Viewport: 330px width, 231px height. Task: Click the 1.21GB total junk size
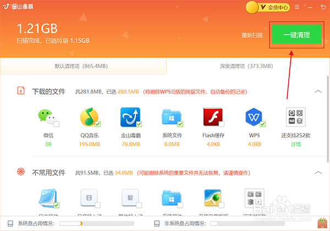tap(37, 28)
